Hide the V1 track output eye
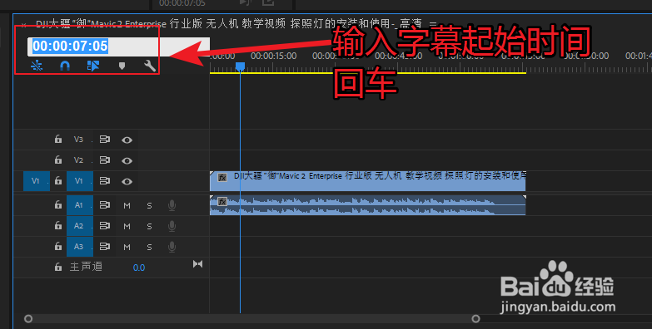 (x=127, y=182)
